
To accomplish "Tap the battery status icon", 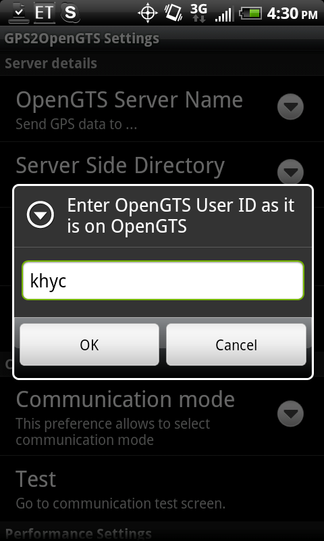I will 251,13.
